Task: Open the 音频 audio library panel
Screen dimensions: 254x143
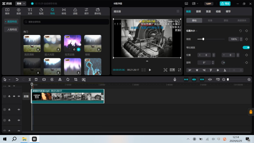Action: [19, 11]
